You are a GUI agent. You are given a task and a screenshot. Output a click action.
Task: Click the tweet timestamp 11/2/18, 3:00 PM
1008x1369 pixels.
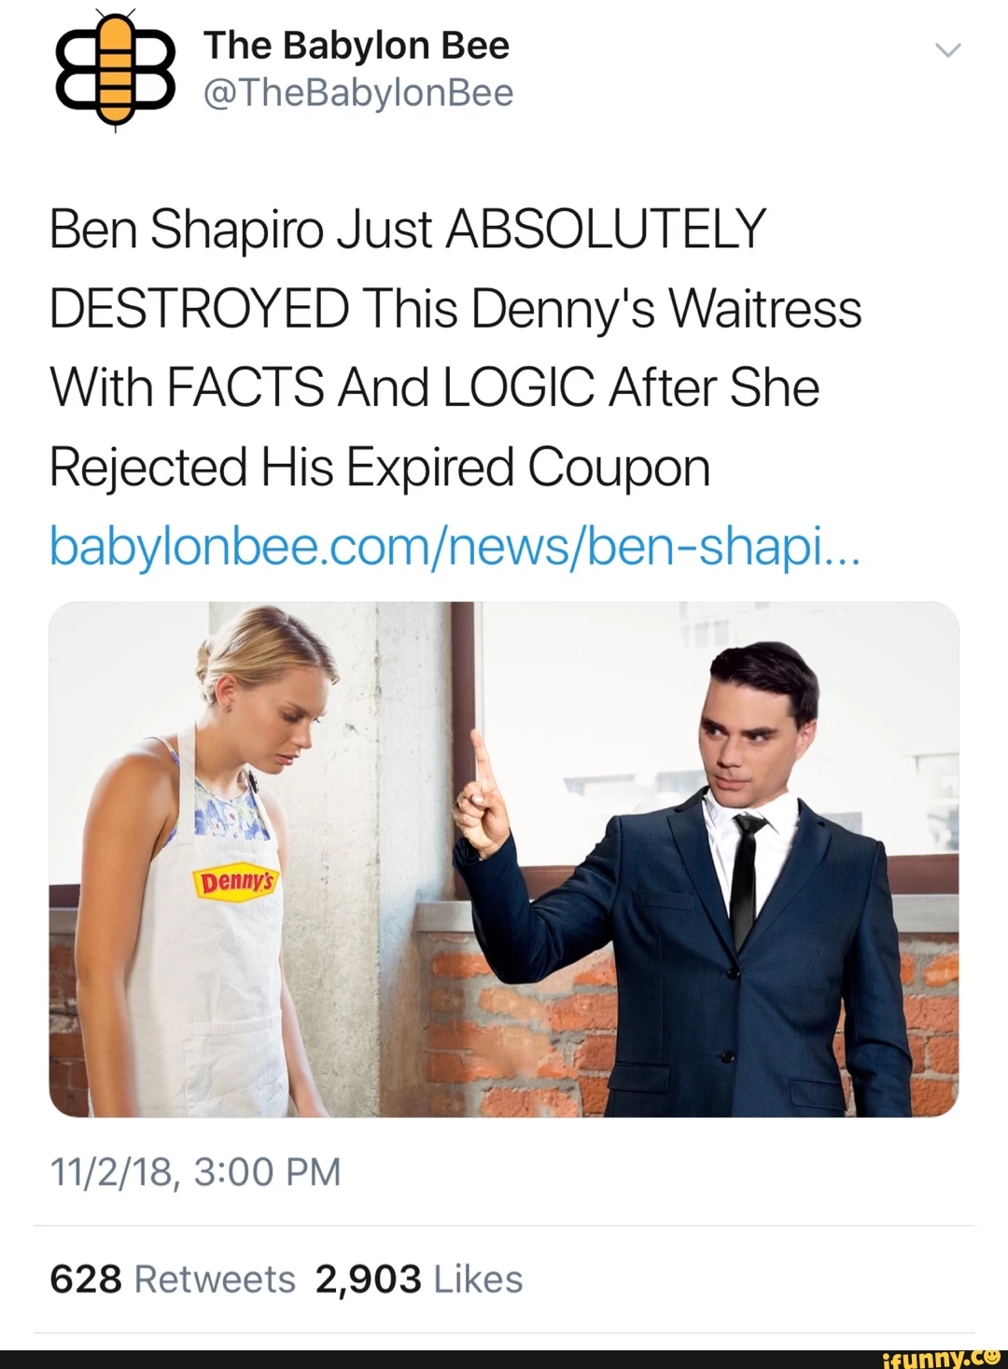pyautogui.click(x=195, y=1171)
